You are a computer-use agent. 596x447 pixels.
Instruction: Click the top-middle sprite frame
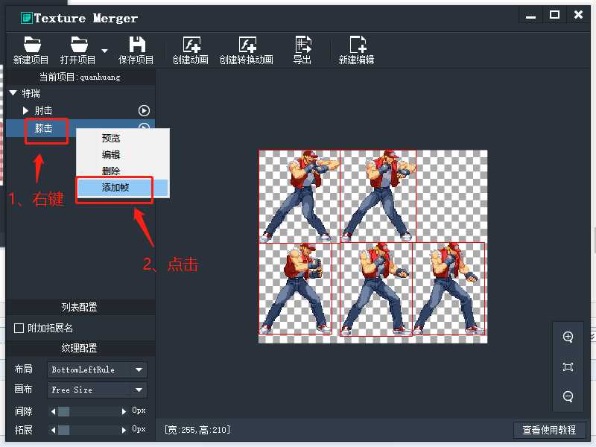(378, 196)
